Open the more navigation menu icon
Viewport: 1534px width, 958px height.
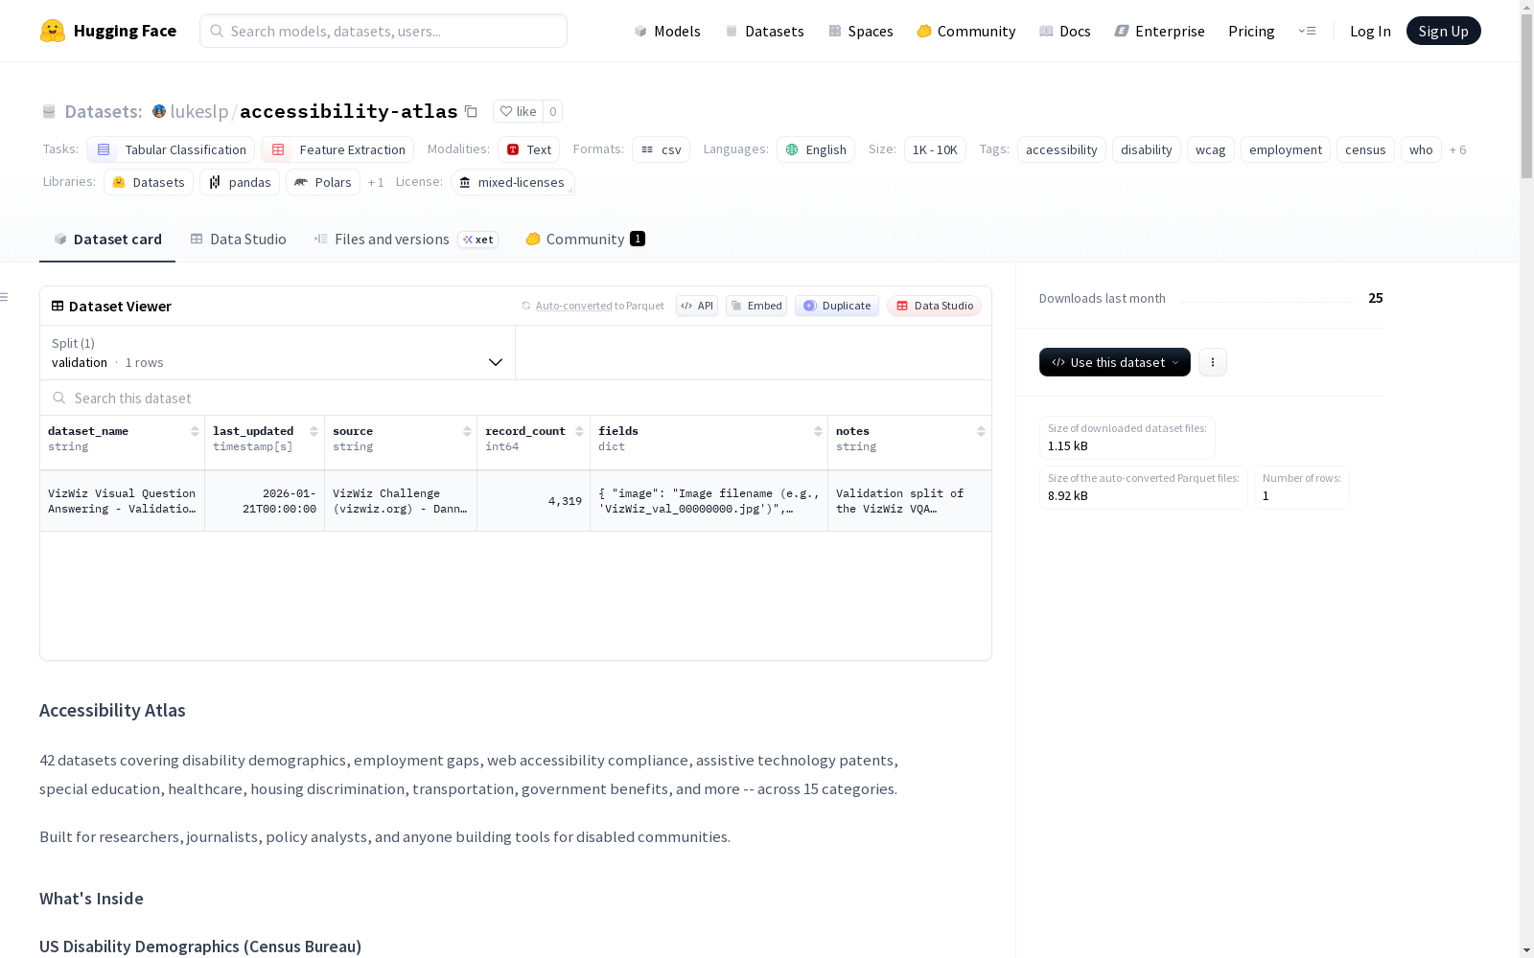click(x=1307, y=31)
